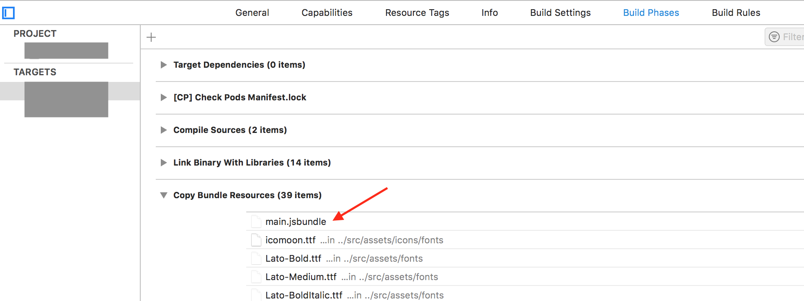Select the project item under PROJECT

pos(66,51)
